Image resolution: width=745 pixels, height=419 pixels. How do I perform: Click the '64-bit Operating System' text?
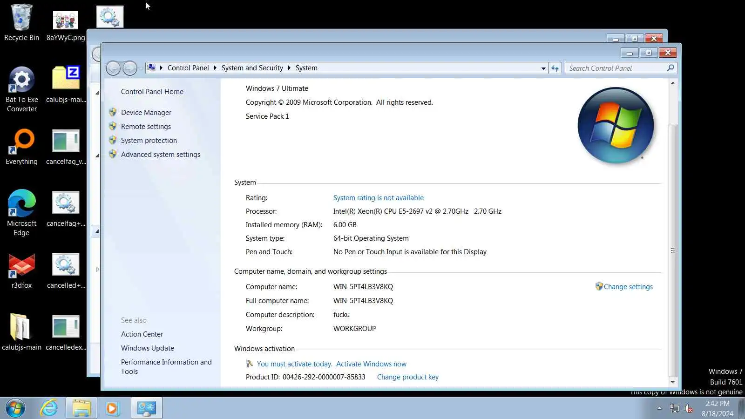(x=371, y=238)
